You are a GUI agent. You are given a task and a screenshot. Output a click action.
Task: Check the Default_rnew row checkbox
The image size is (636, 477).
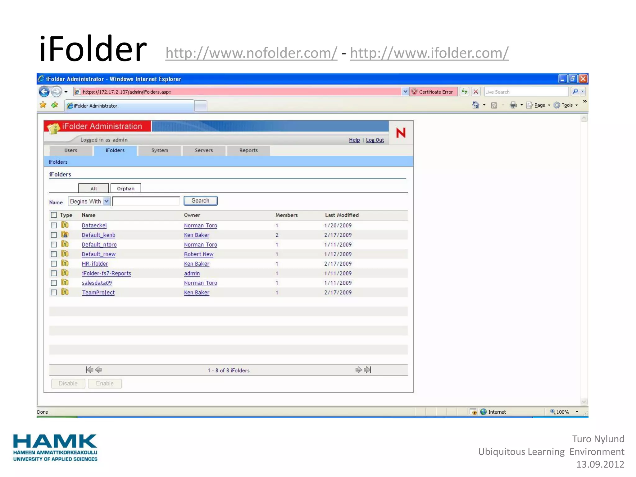tap(54, 254)
